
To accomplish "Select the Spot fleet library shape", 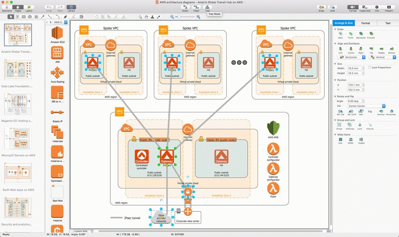I will 58,194.
